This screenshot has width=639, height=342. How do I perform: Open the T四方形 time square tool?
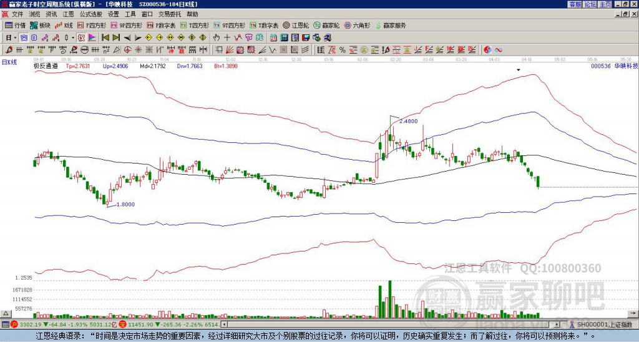195,25
